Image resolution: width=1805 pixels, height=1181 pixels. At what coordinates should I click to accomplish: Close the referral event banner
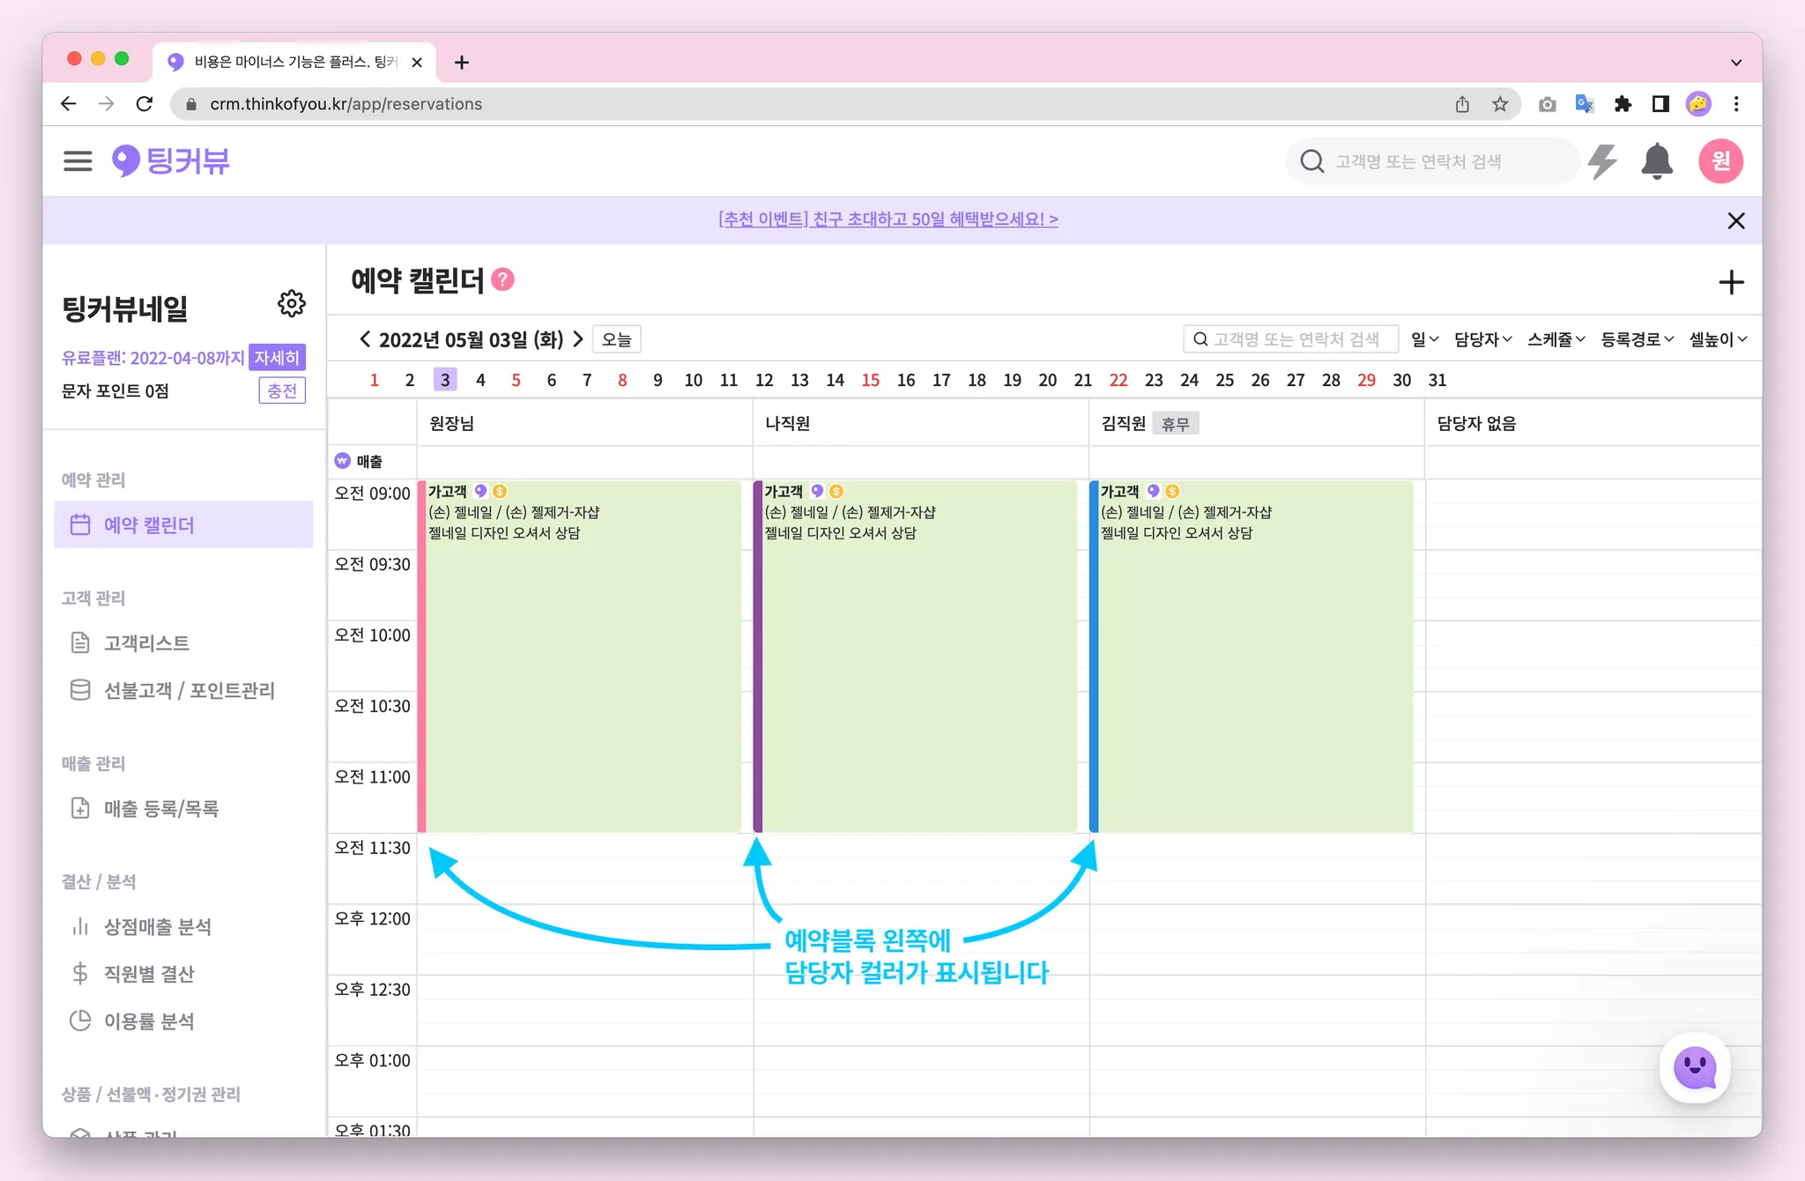pos(1735,220)
